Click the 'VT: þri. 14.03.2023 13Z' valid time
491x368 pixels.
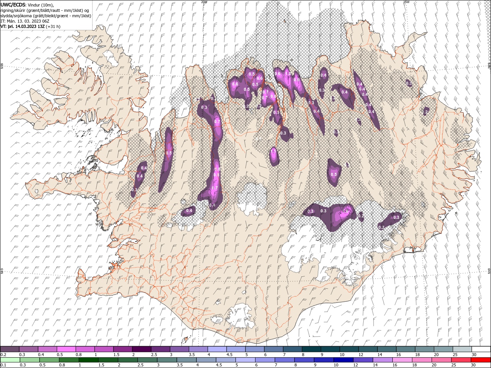pyautogui.click(x=23, y=26)
